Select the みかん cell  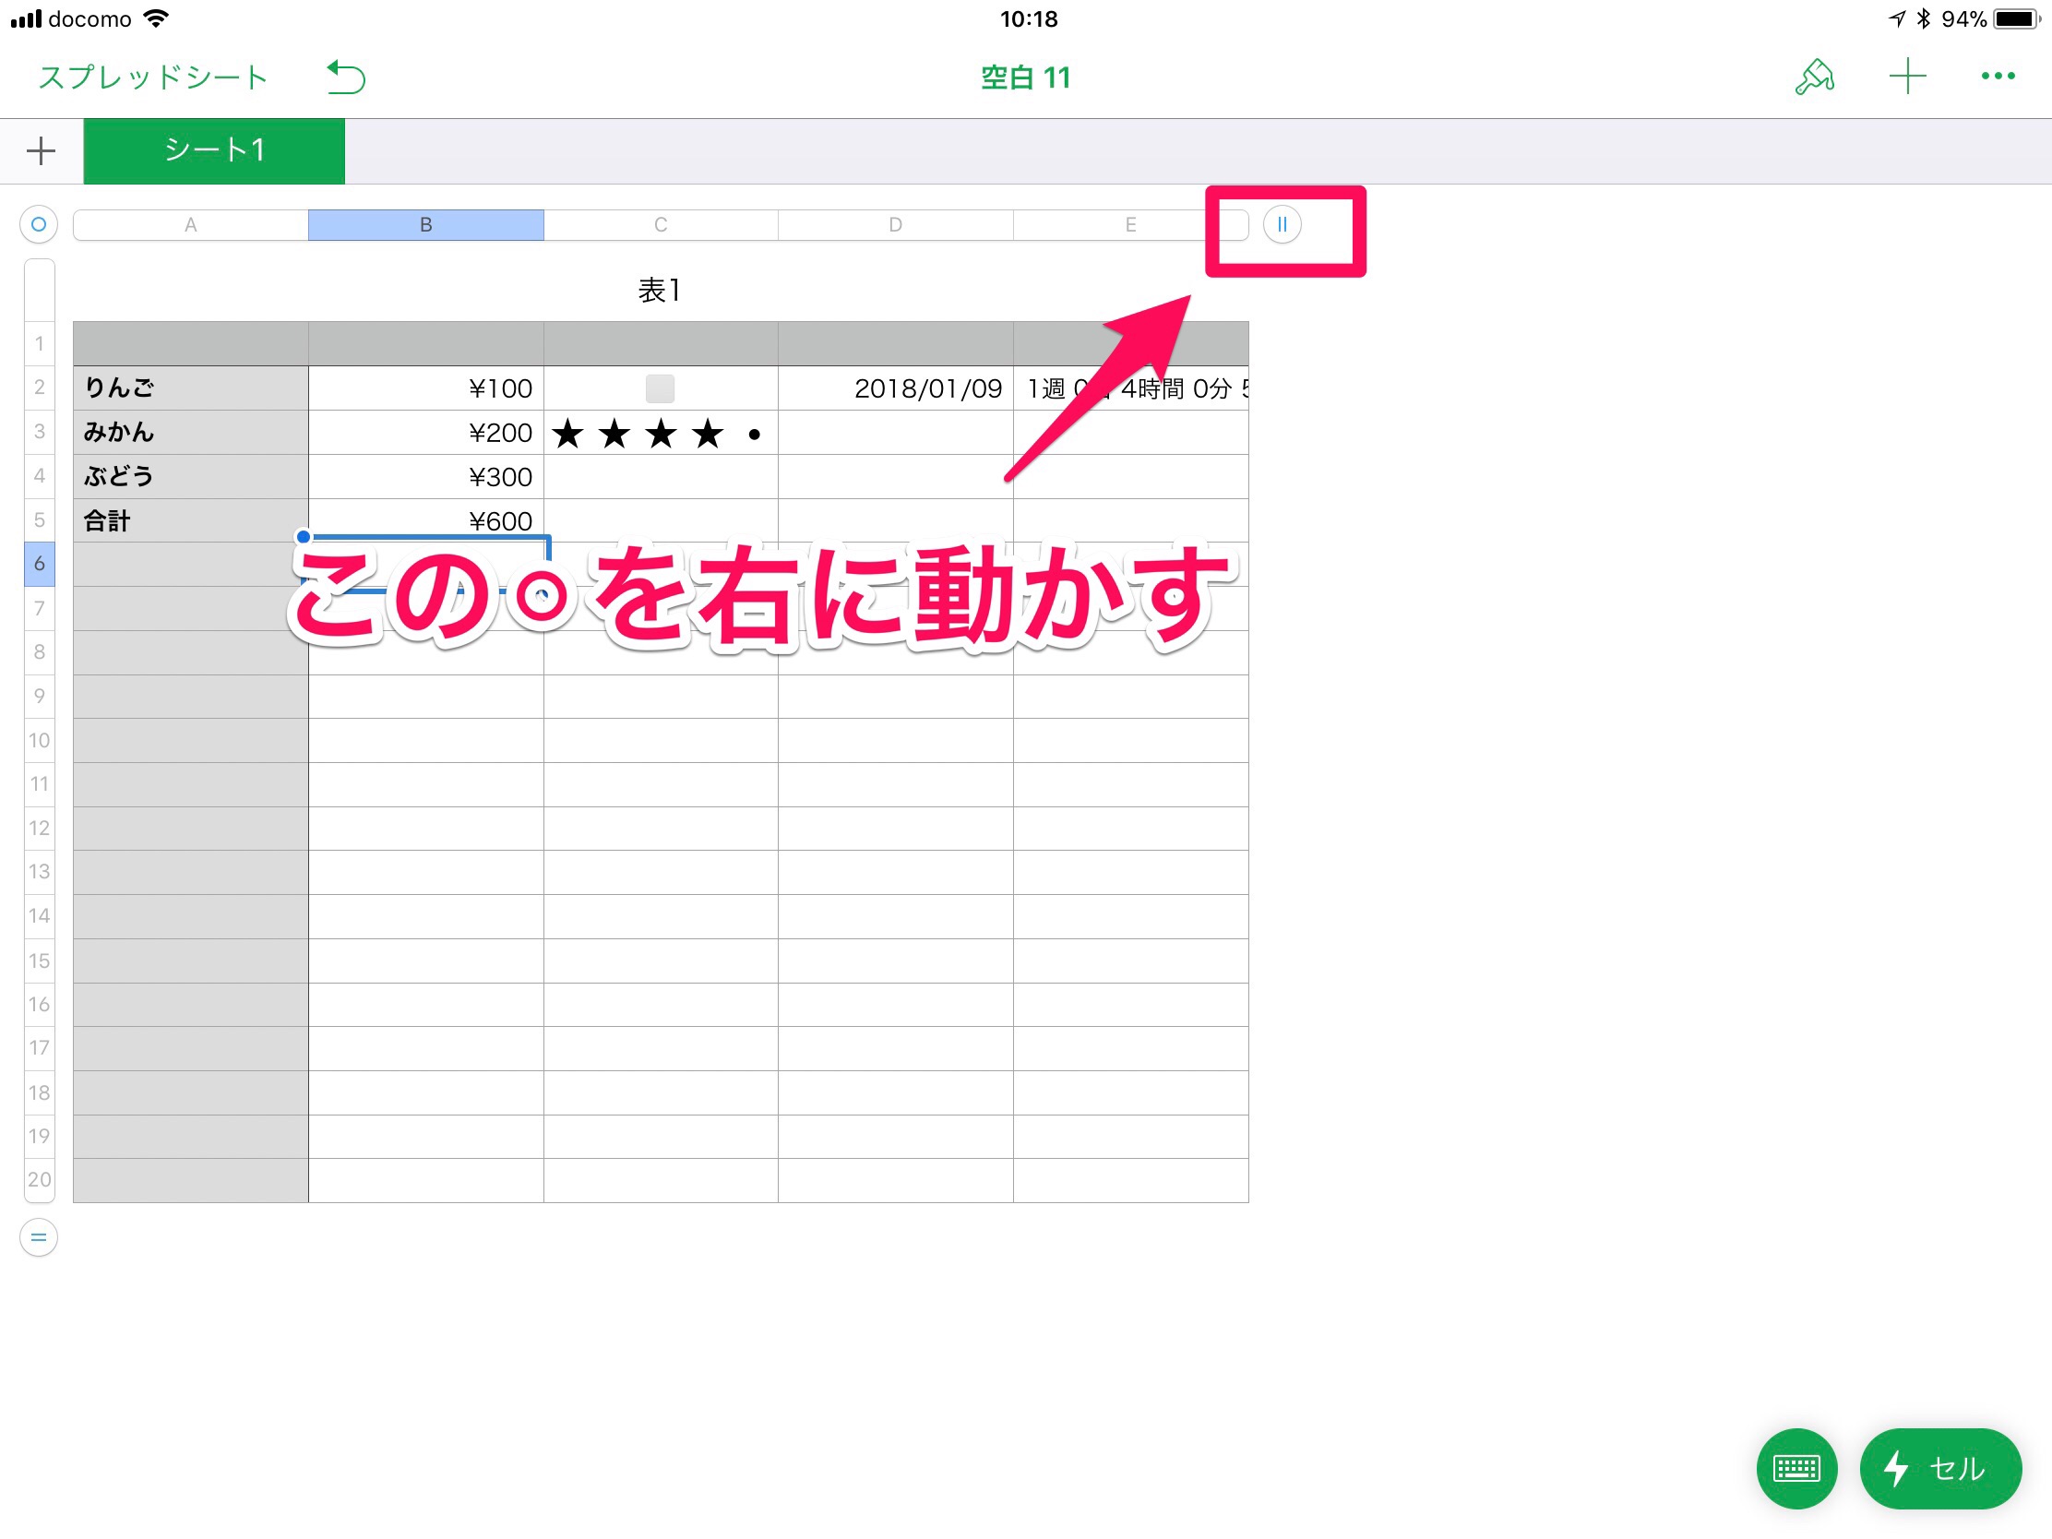pyautogui.click(x=190, y=433)
